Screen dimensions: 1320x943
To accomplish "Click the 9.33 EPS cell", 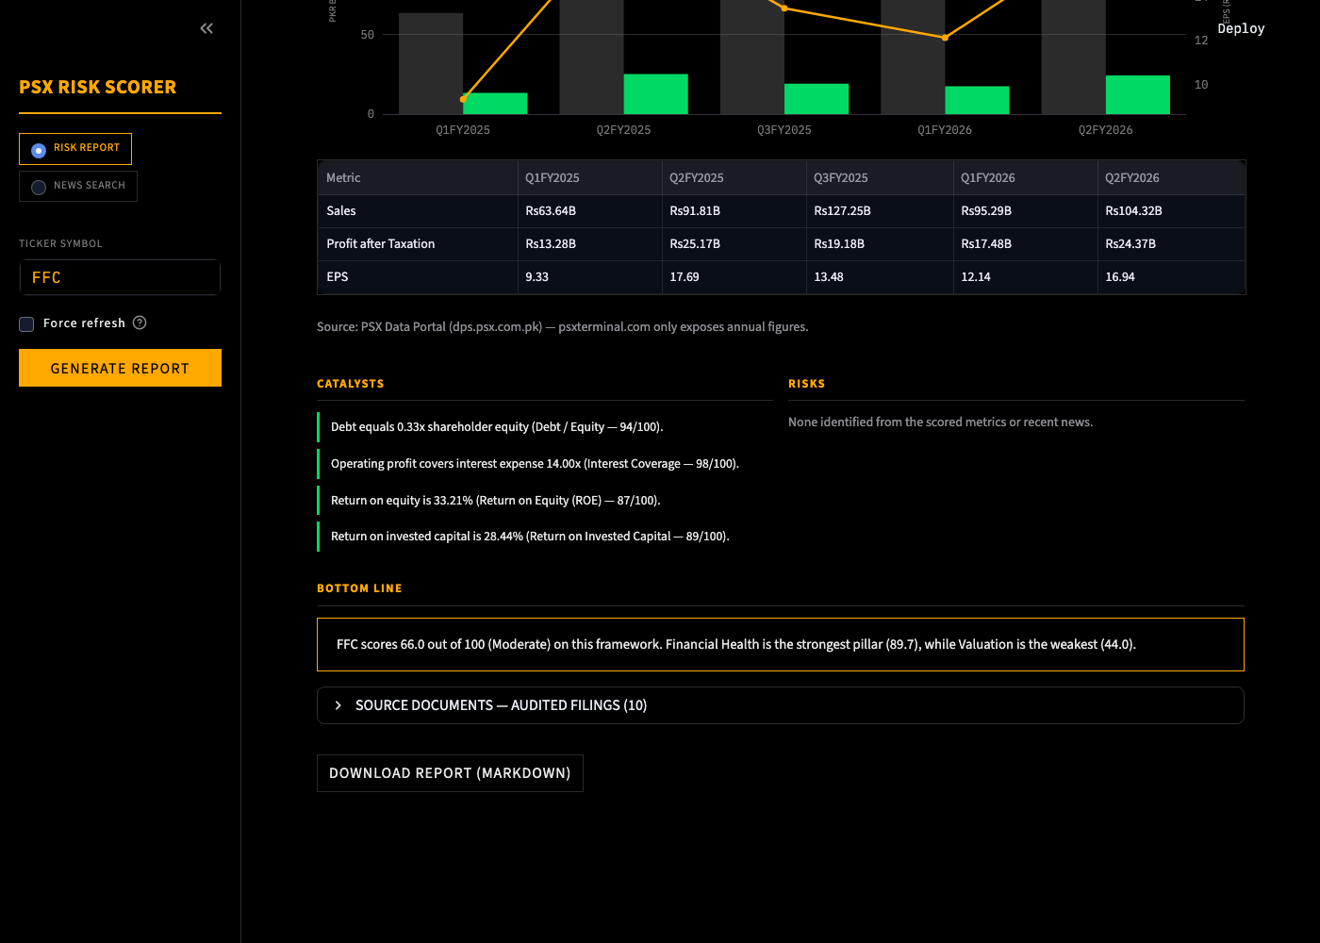I will (x=589, y=277).
